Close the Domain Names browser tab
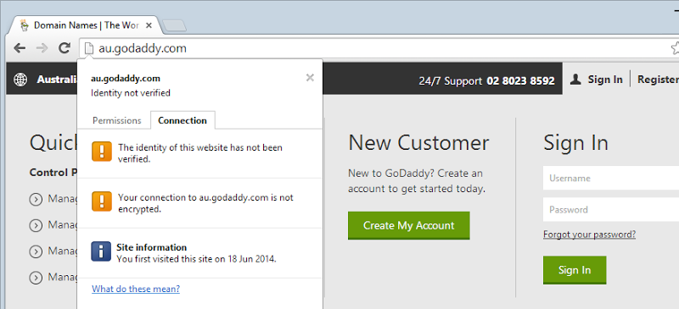679x309 pixels. pos(149,25)
